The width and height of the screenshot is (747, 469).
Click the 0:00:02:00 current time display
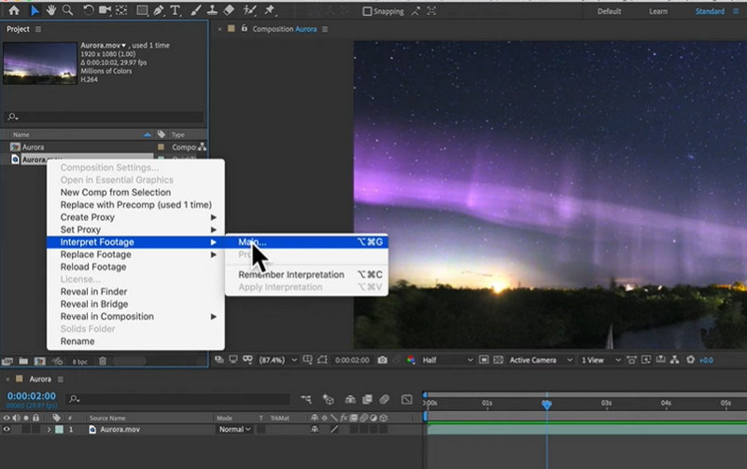pos(32,395)
